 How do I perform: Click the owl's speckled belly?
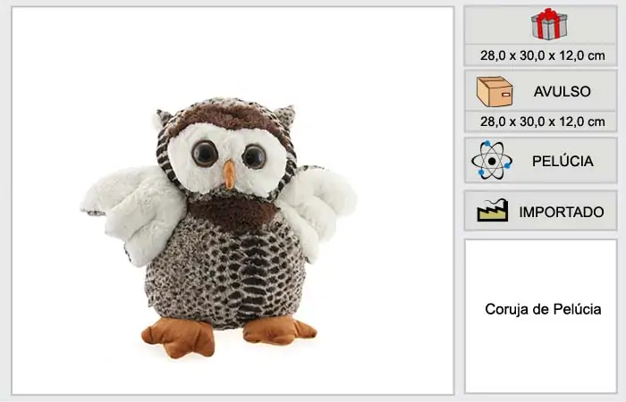click(225, 275)
